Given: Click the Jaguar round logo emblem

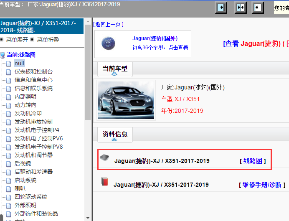Looking at the screenshot, I should 109,43.
